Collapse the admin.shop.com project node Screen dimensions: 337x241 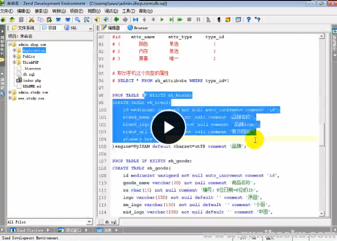(x=10, y=45)
